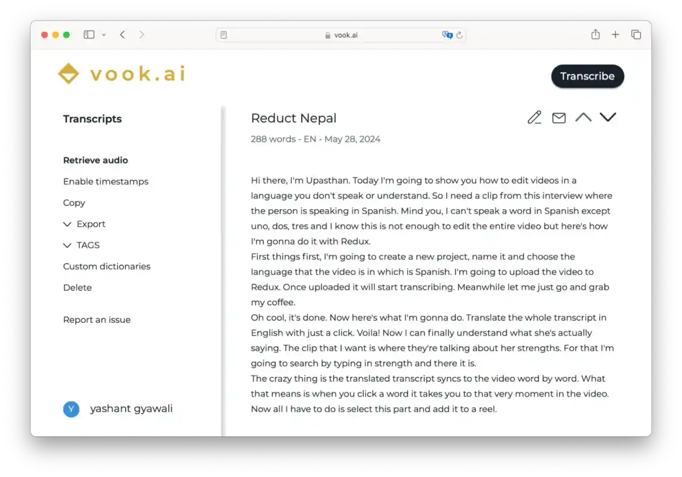Image resolution: width=682 pixels, height=477 pixels.
Task: Click the translate icon in address bar
Action: point(447,35)
